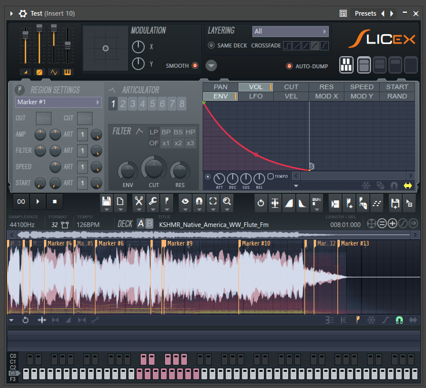Click the Marker #10 flag
The width and height of the screenshot is (426, 388).
coord(255,243)
